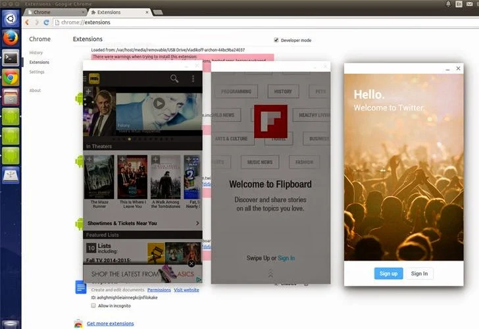Minimize the Twitter app window

click(447, 69)
